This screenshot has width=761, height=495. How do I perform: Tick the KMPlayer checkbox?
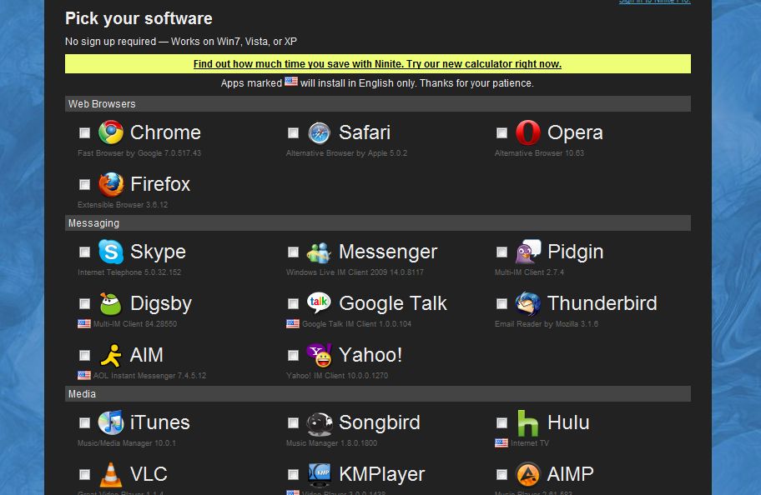293,475
